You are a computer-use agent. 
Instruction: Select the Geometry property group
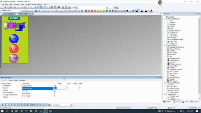7,86
